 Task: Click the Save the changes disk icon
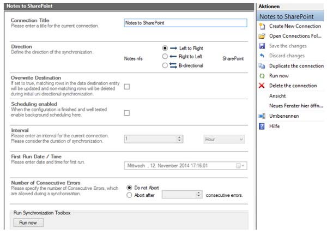(x=262, y=46)
